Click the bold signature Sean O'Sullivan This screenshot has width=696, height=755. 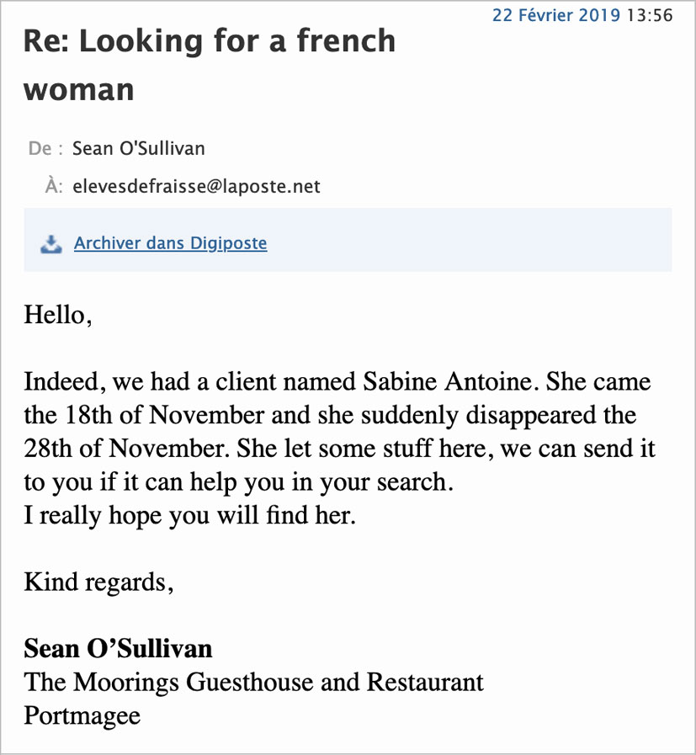(x=118, y=649)
